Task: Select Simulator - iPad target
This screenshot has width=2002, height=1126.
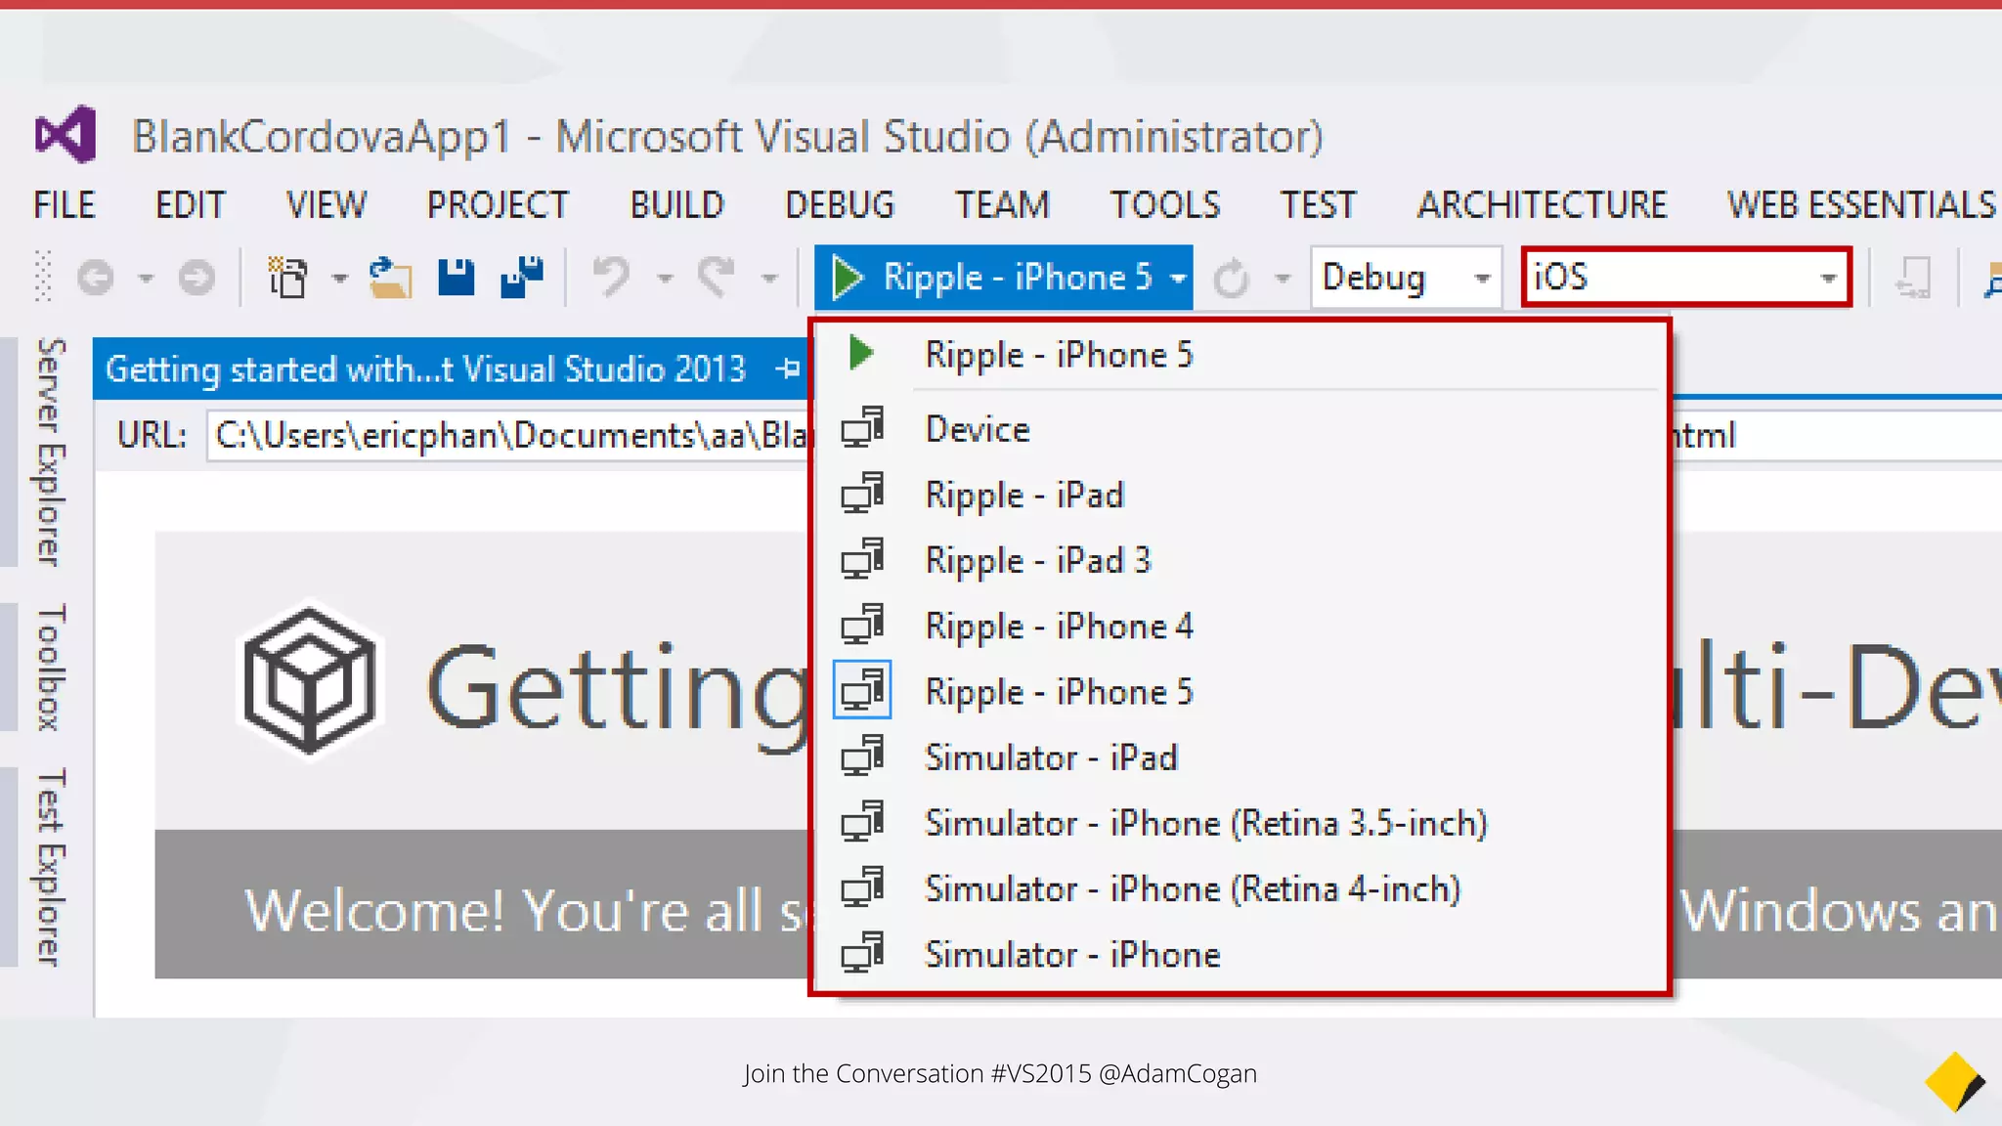Action: pyautogui.click(x=1240, y=758)
